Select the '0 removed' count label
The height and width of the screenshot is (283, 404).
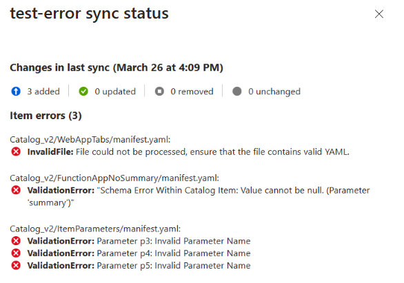(x=192, y=92)
